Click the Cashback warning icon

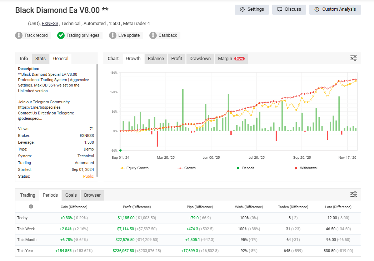[x=153, y=35]
